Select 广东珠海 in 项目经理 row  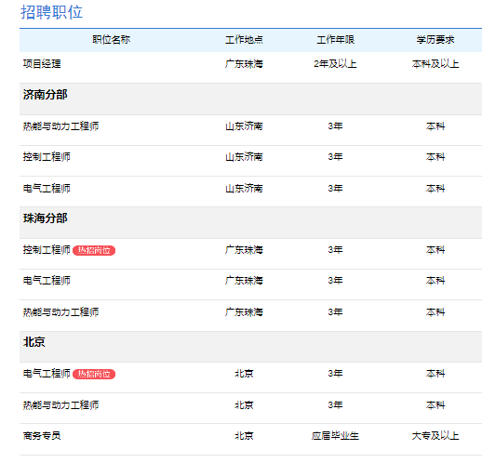pos(244,64)
